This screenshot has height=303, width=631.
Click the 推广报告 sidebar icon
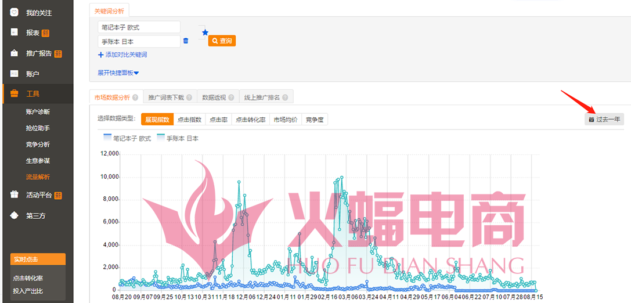15,53
